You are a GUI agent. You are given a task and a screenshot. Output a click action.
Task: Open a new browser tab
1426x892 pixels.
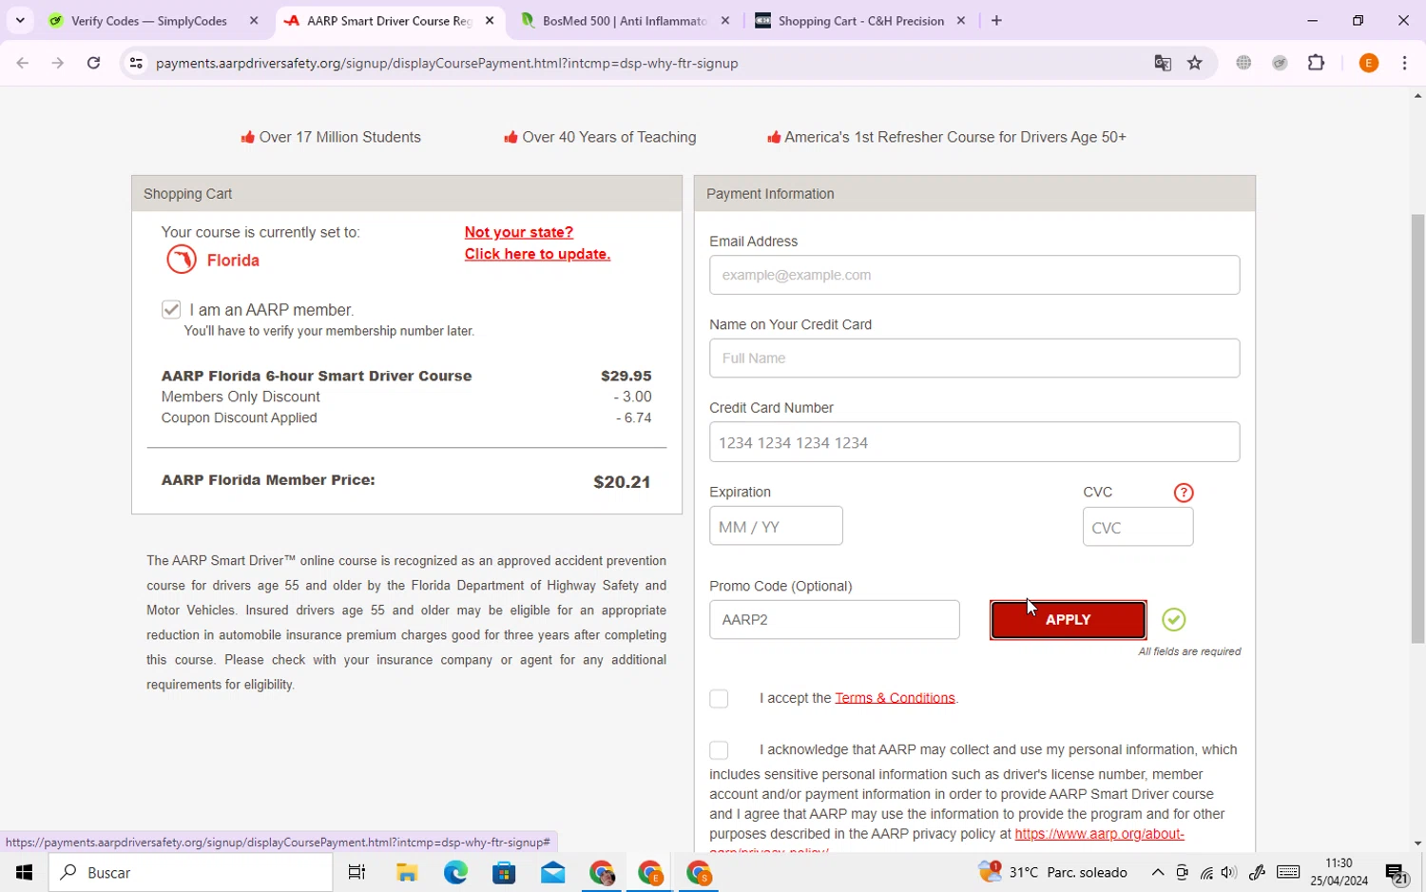pos(996,21)
